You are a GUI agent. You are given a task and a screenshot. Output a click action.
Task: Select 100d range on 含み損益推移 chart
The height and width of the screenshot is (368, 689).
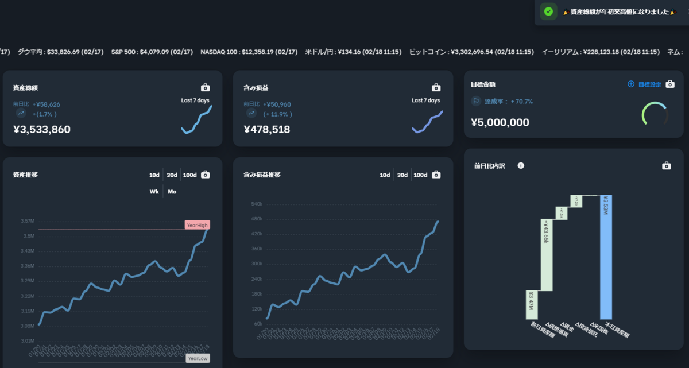point(420,175)
